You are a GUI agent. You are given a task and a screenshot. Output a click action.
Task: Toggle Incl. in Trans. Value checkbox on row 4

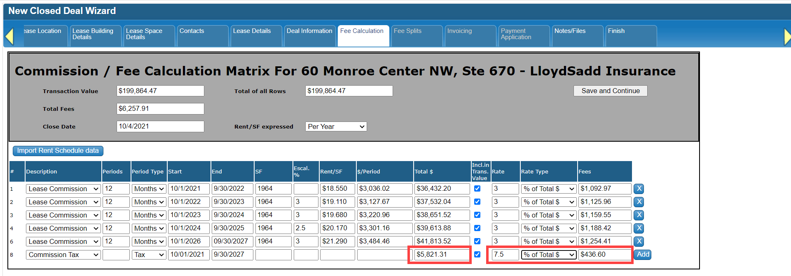[477, 228]
